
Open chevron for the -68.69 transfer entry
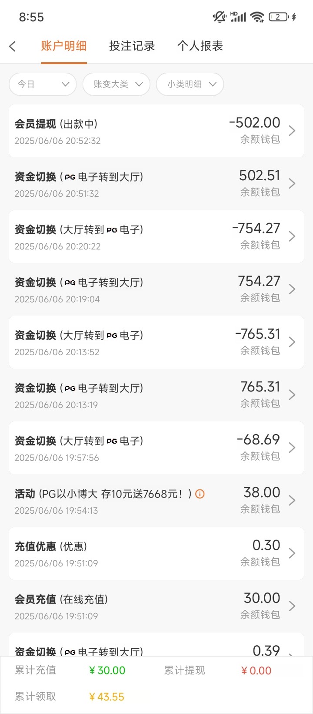pos(292,448)
